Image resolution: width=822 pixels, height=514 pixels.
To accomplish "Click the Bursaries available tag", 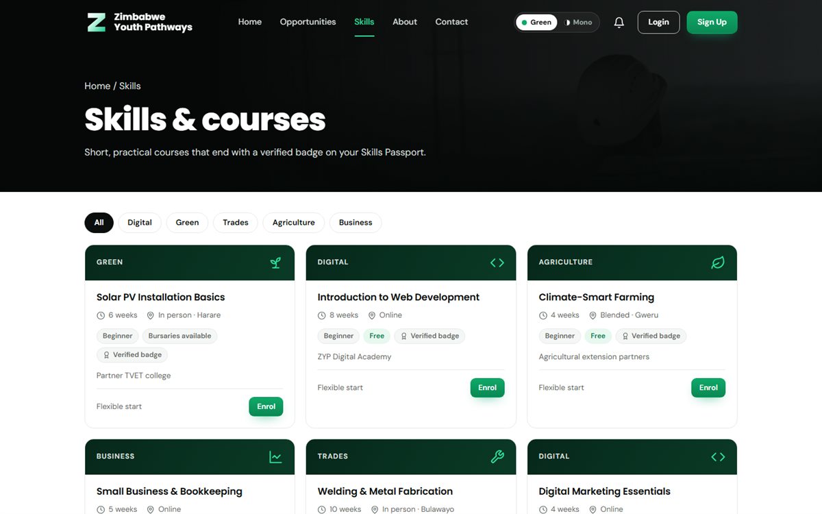I will (x=179, y=336).
